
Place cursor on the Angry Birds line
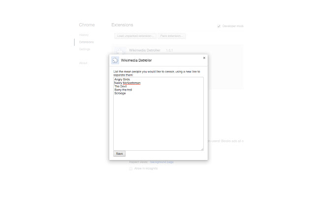(x=122, y=79)
